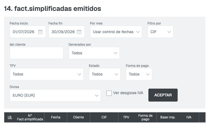Click the CIF table column header
Image resolution: width=210 pixels, height=124 pixels.
[104, 117]
